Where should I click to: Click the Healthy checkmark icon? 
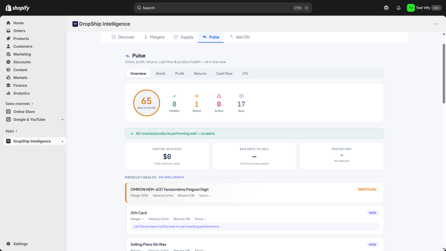(174, 96)
